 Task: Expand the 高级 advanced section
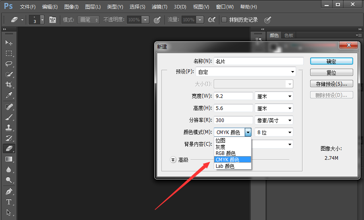(x=173, y=160)
